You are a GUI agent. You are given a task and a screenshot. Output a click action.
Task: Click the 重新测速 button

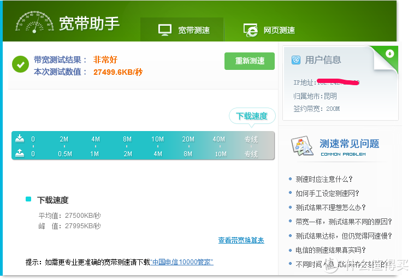pos(250,61)
